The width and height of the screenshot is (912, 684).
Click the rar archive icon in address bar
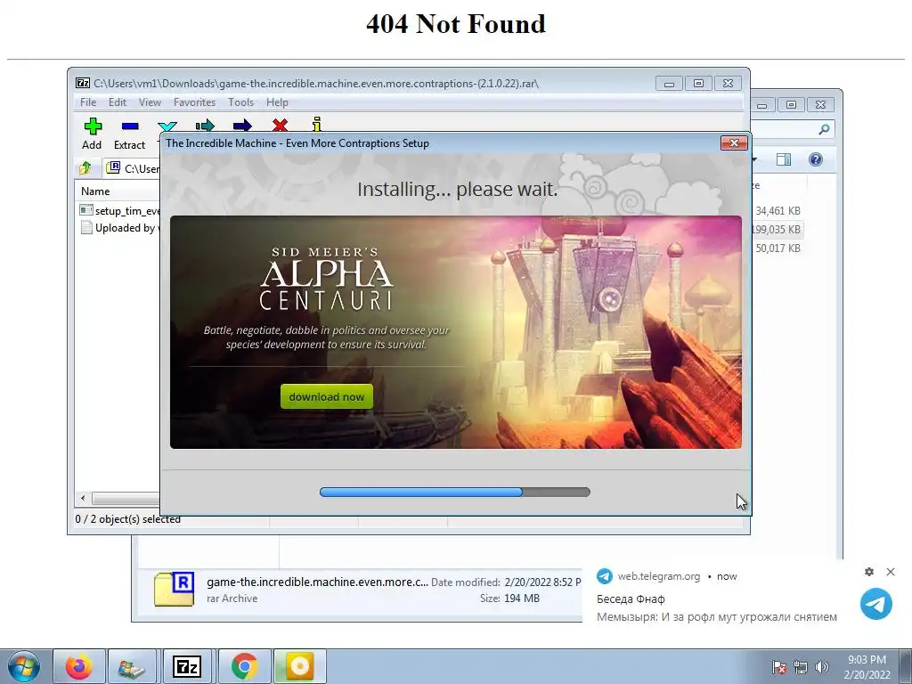tap(113, 168)
